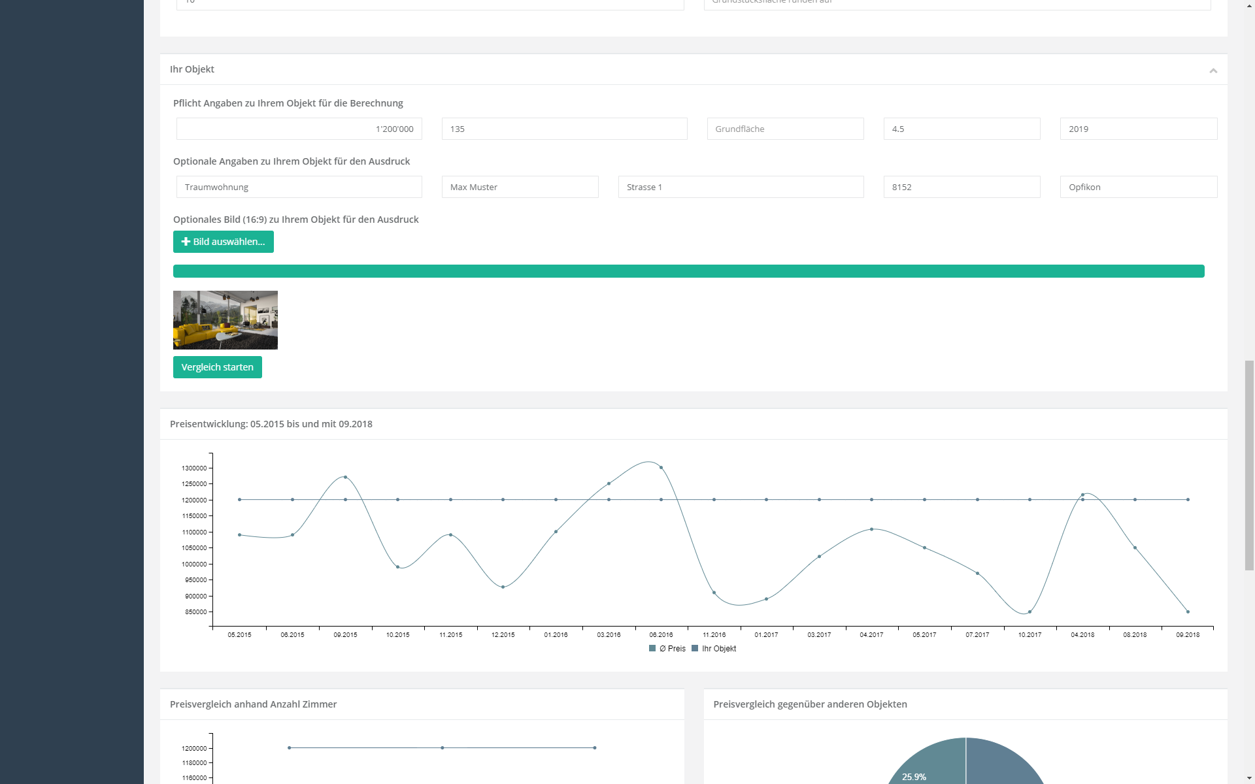Click the Ø Preis data point at 11.2016
1255x784 pixels.
(x=714, y=593)
